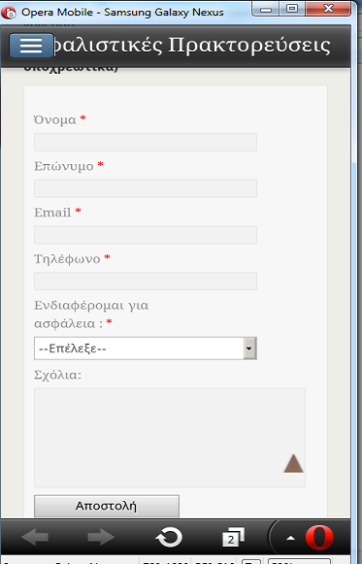
Task: Click the Σχόλια: label
Action: click(57, 375)
